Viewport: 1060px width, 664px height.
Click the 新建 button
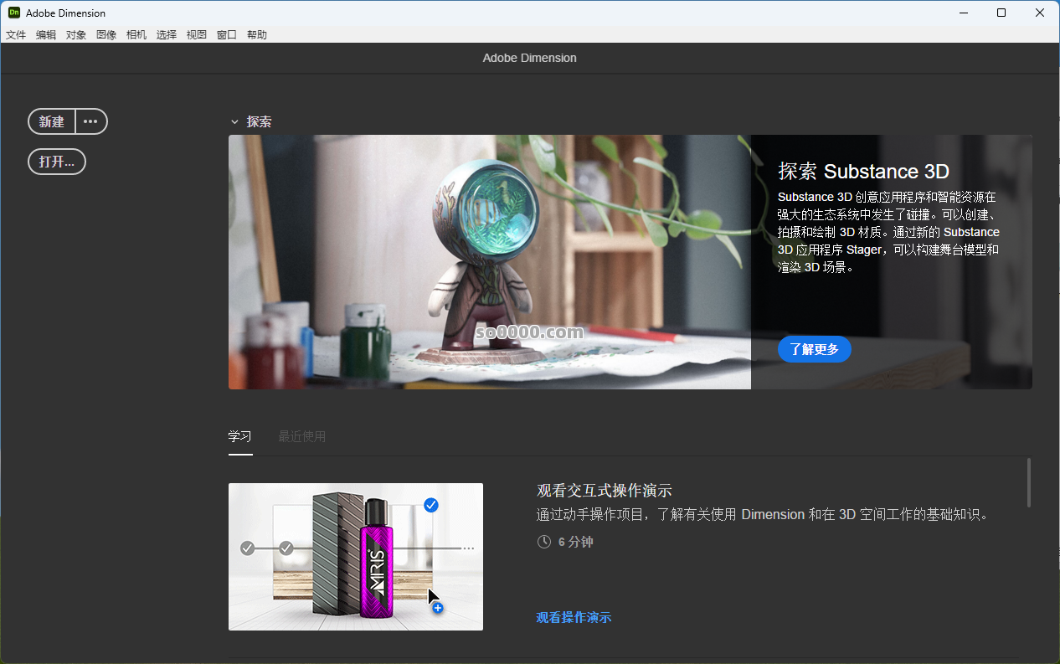point(51,121)
